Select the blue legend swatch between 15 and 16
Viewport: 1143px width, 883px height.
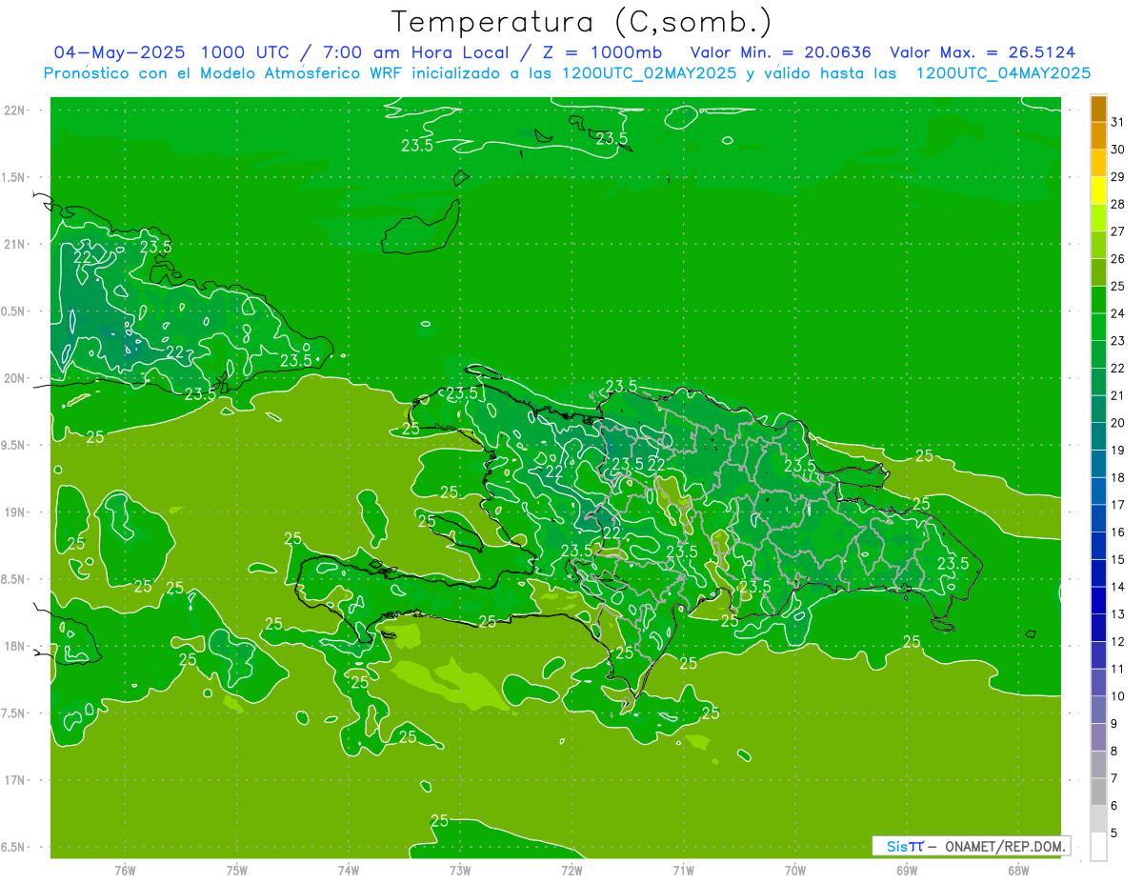pyautogui.click(x=1098, y=546)
